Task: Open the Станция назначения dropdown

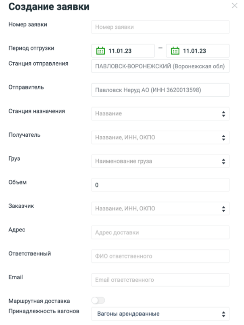Action: (160, 114)
